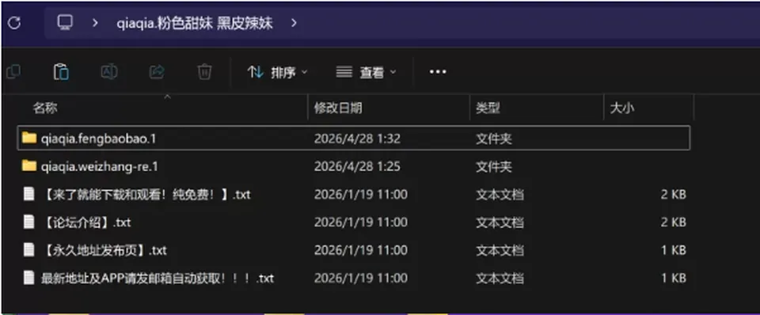The height and width of the screenshot is (315, 760).
Task: Open the 排序 sort dropdown
Action: pyautogui.click(x=277, y=73)
